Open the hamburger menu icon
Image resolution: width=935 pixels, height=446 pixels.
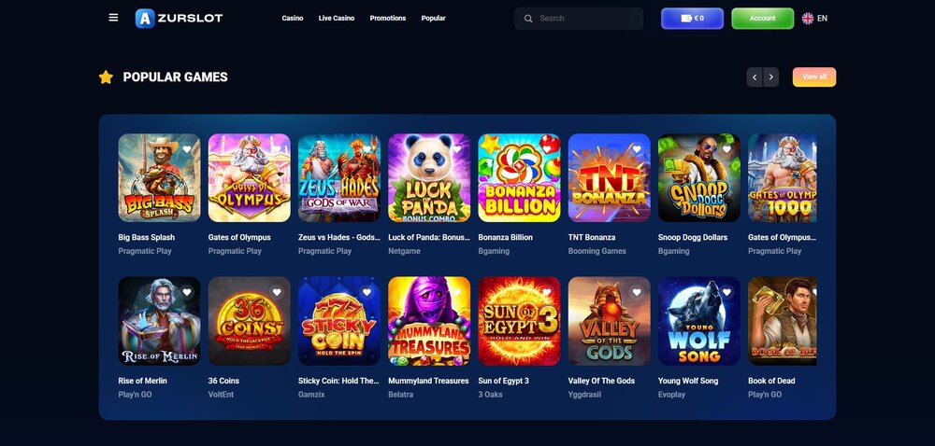[113, 18]
